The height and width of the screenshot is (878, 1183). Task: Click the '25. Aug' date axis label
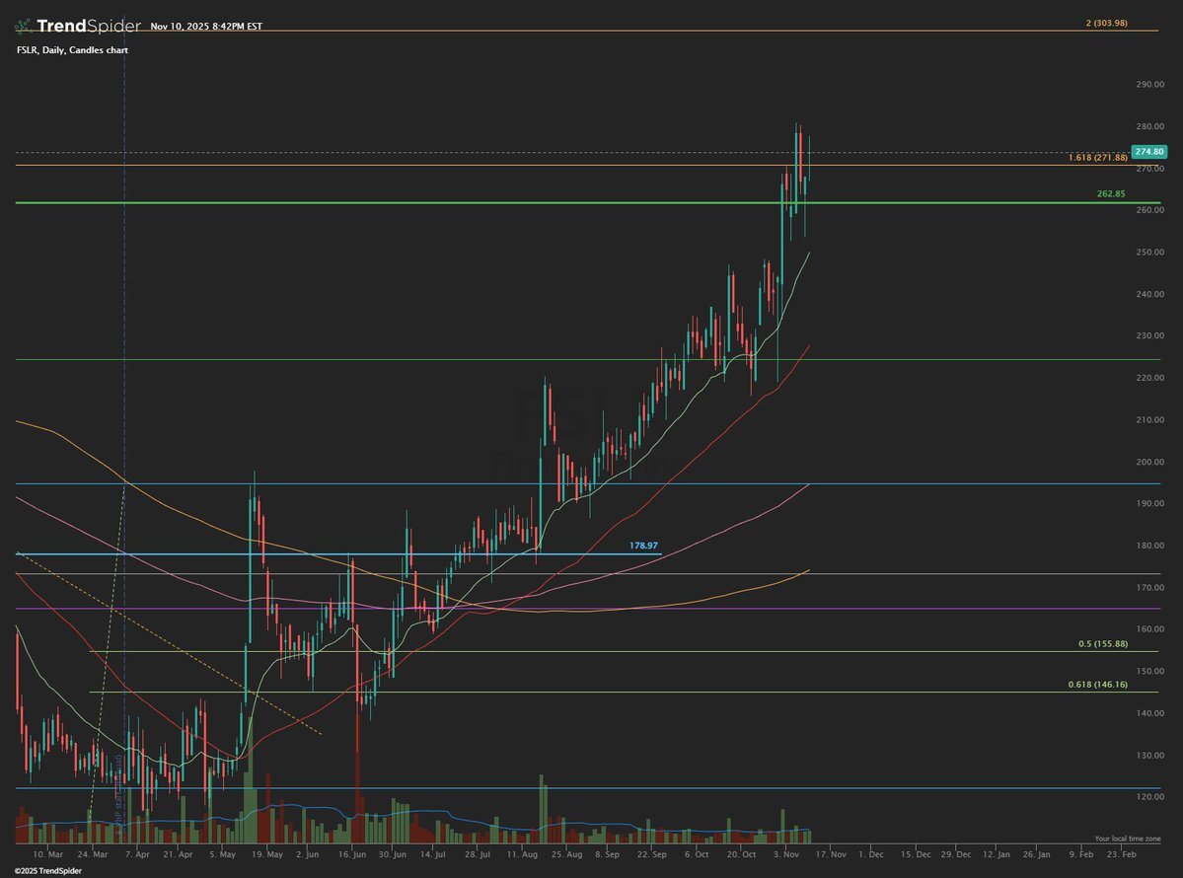tap(566, 854)
